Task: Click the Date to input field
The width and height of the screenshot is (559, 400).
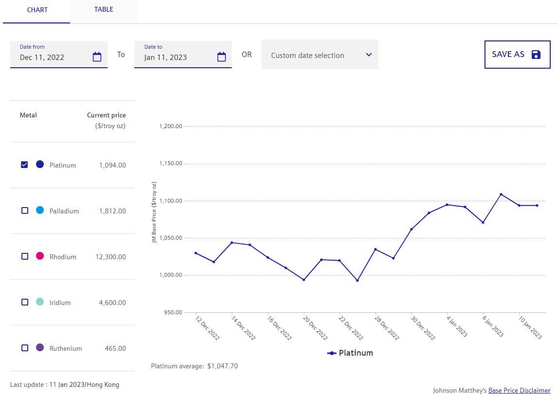Action: 175,57
